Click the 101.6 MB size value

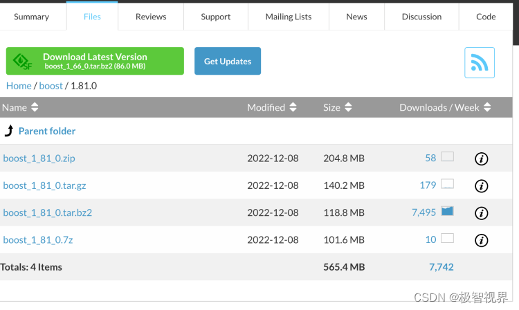[344, 239]
